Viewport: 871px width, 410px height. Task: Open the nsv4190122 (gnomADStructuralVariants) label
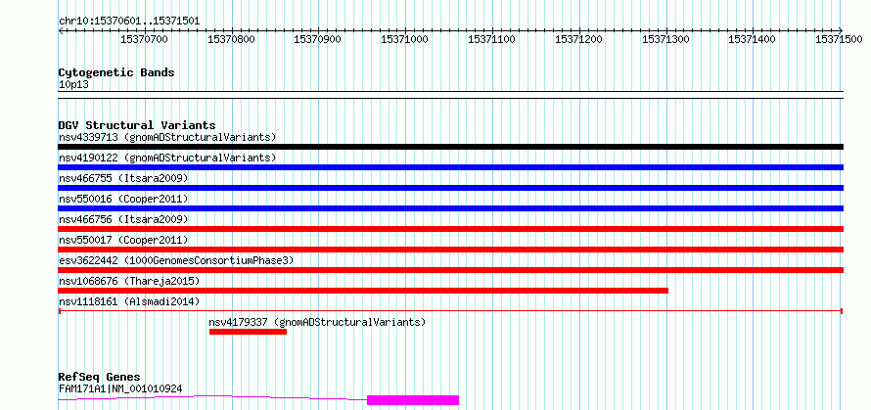click(167, 158)
